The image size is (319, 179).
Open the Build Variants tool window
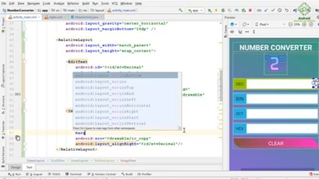3,157
